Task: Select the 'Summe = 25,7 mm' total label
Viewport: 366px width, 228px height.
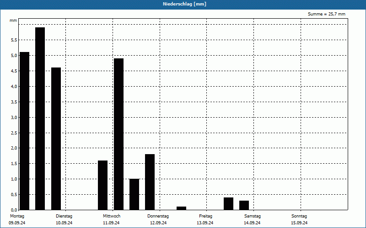Action: click(x=327, y=14)
